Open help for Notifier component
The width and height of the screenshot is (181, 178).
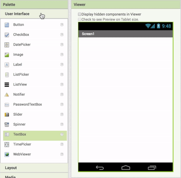pos(62,94)
